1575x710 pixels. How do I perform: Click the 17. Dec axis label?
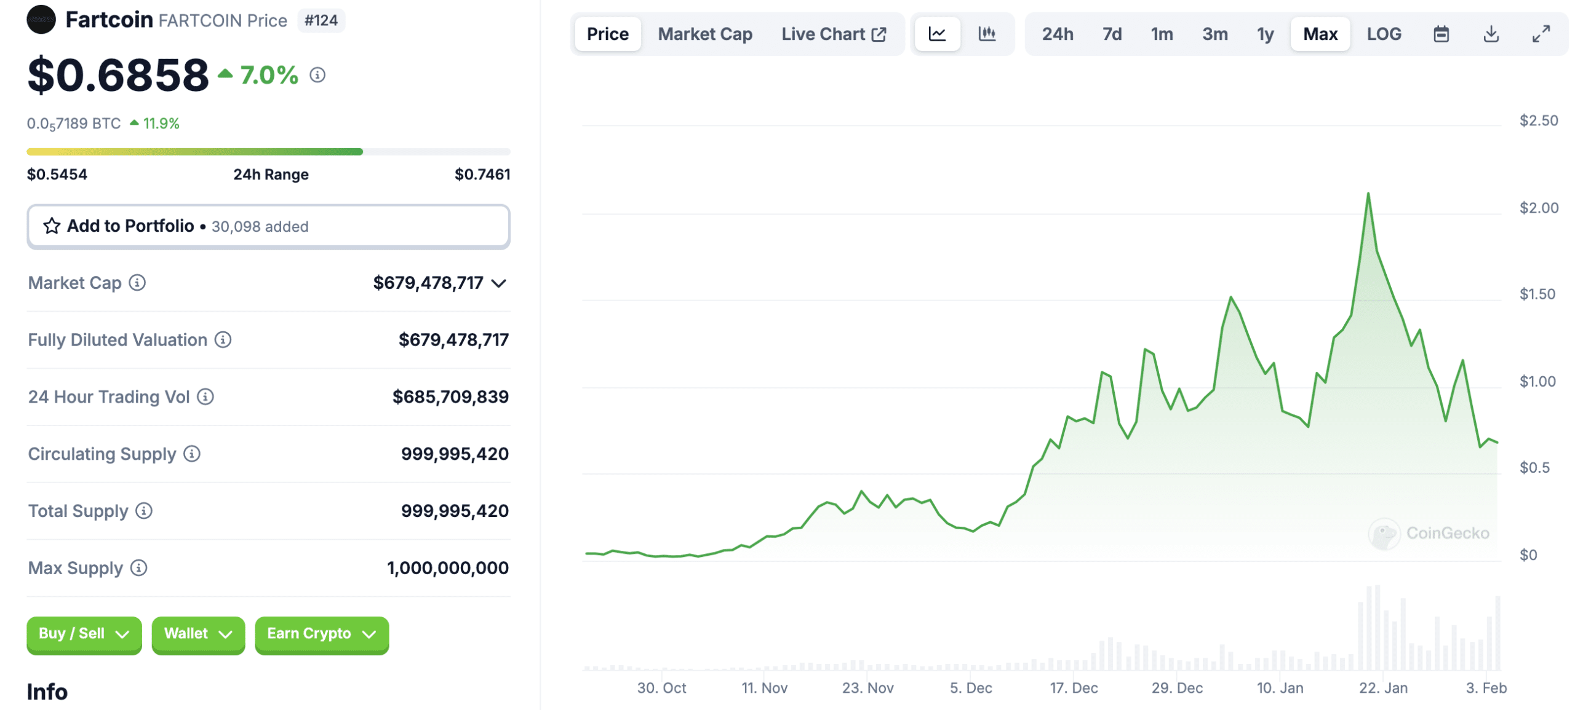point(1074,688)
